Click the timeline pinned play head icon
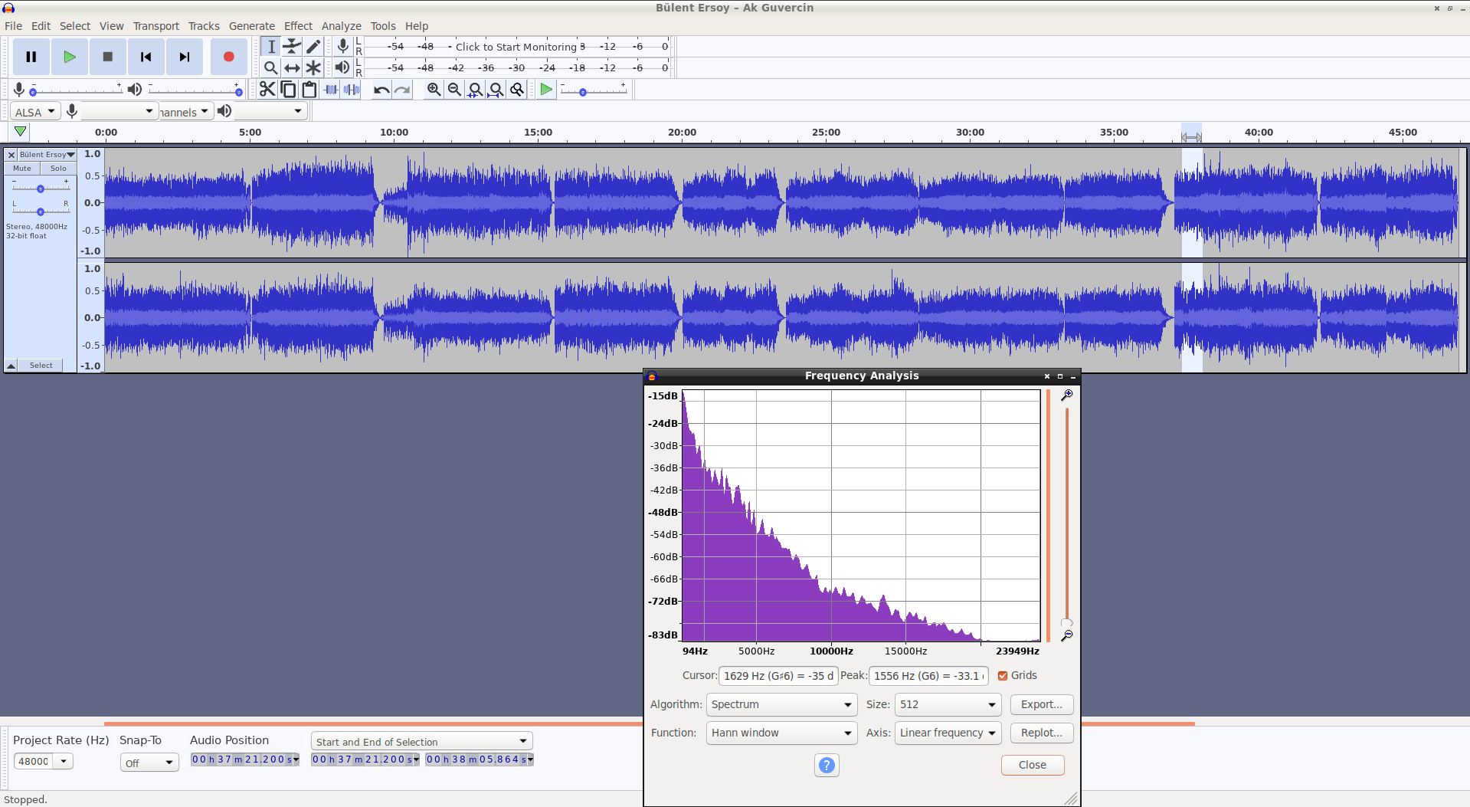This screenshot has height=807, width=1470. click(x=21, y=132)
